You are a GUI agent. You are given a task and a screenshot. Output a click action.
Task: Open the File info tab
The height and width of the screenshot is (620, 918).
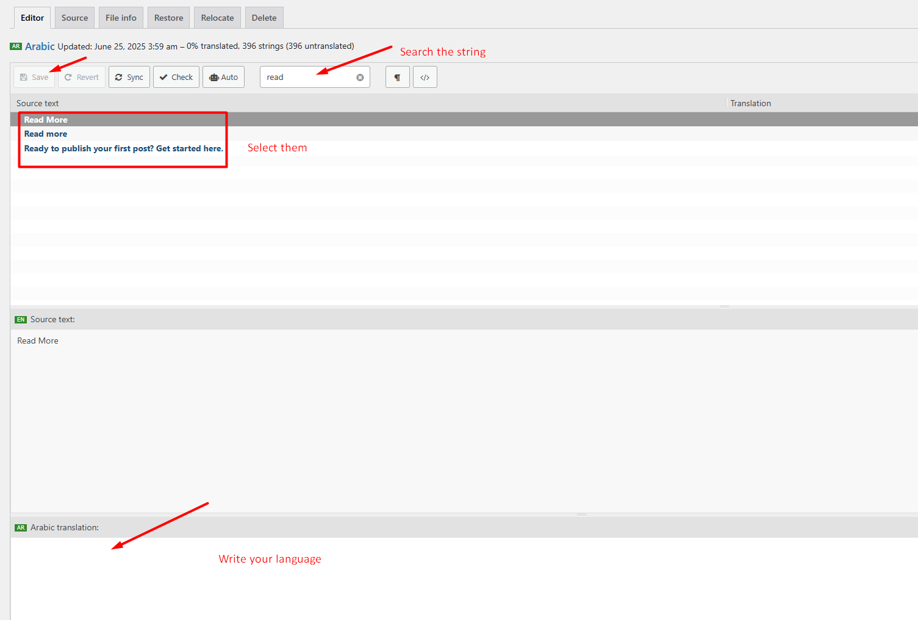coord(121,18)
